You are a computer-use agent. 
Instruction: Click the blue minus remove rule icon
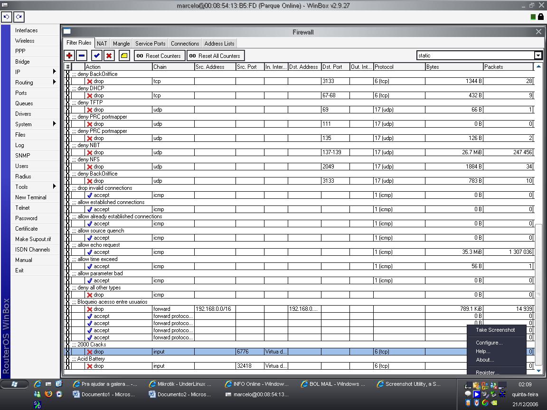click(82, 56)
